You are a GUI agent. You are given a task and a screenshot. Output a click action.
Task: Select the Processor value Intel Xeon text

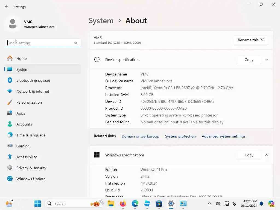(x=186, y=88)
